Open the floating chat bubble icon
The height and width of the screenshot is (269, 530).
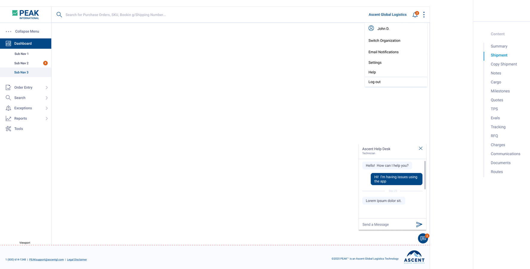pyautogui.click(x=423, y=238)
